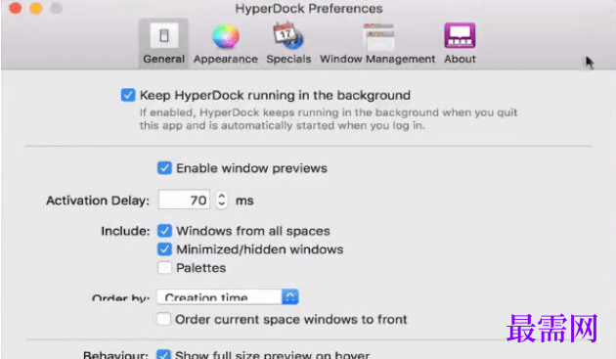Open the Specials calendar icon
This screenshot has width=616, height=359.
288,35
